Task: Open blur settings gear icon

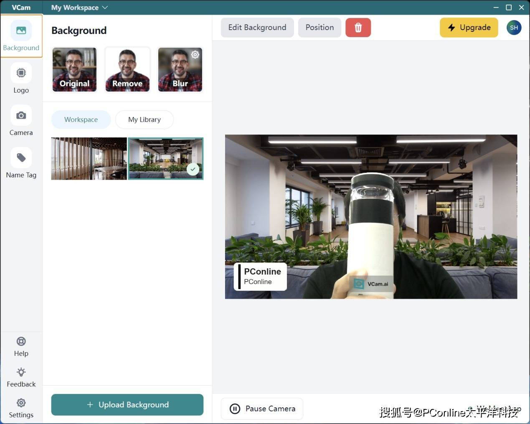Action: (x=195, y=55)
